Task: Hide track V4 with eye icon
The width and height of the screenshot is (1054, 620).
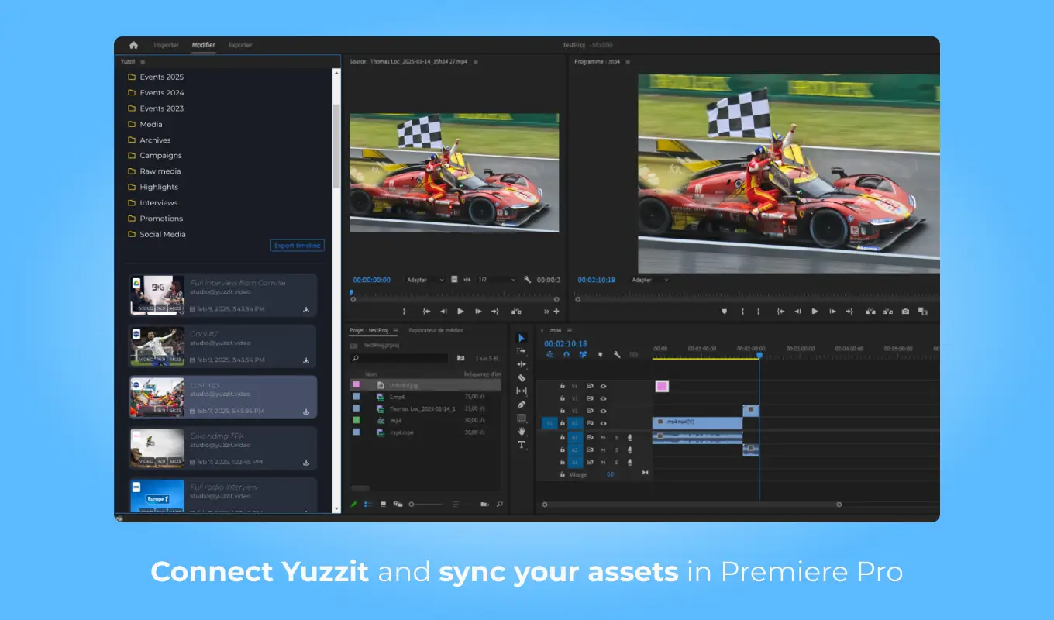Action: click(x=603, y=386)
